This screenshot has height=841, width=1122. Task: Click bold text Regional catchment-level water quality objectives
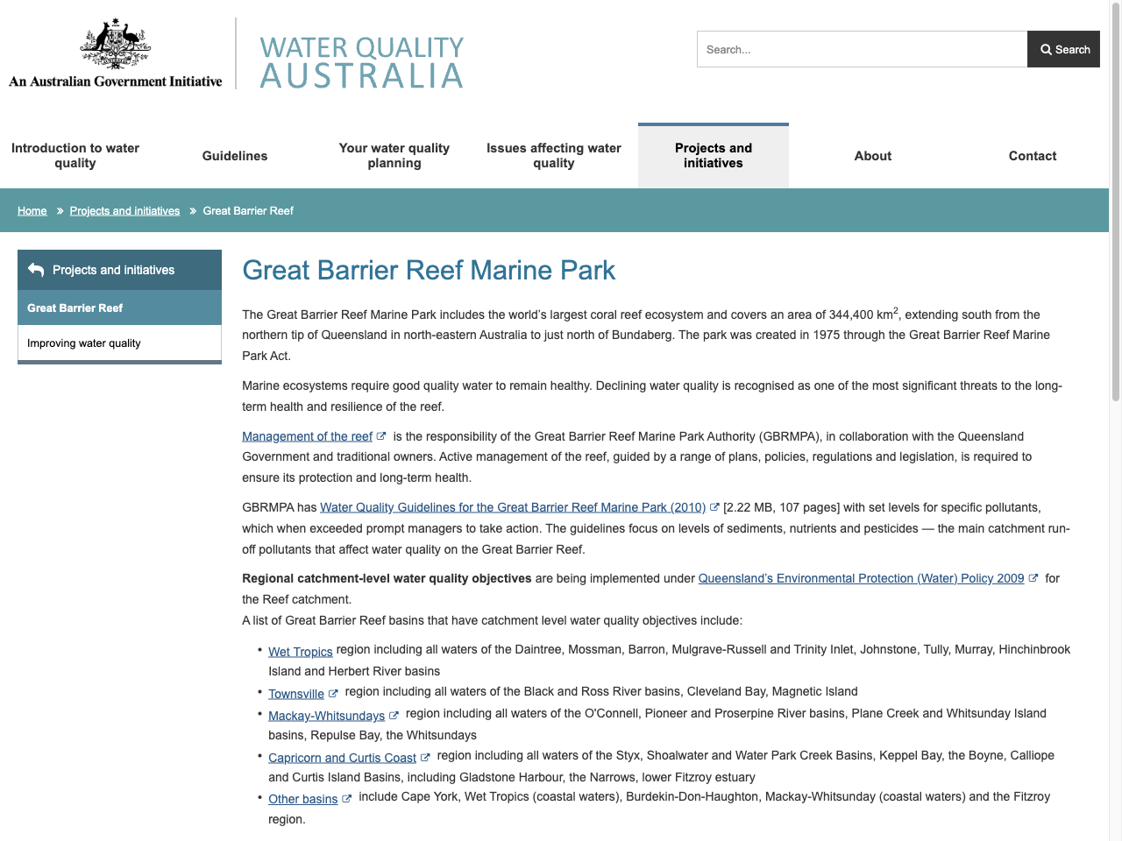pos(387,578)
